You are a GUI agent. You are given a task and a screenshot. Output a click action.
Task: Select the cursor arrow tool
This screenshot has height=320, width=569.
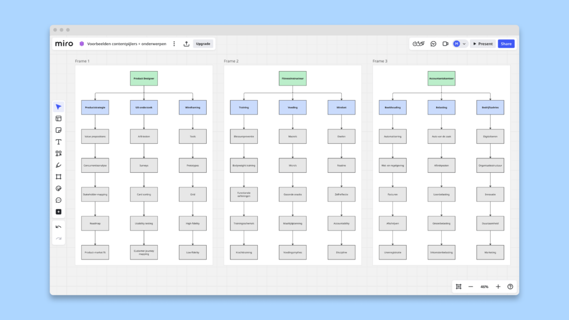coord(58,107)
